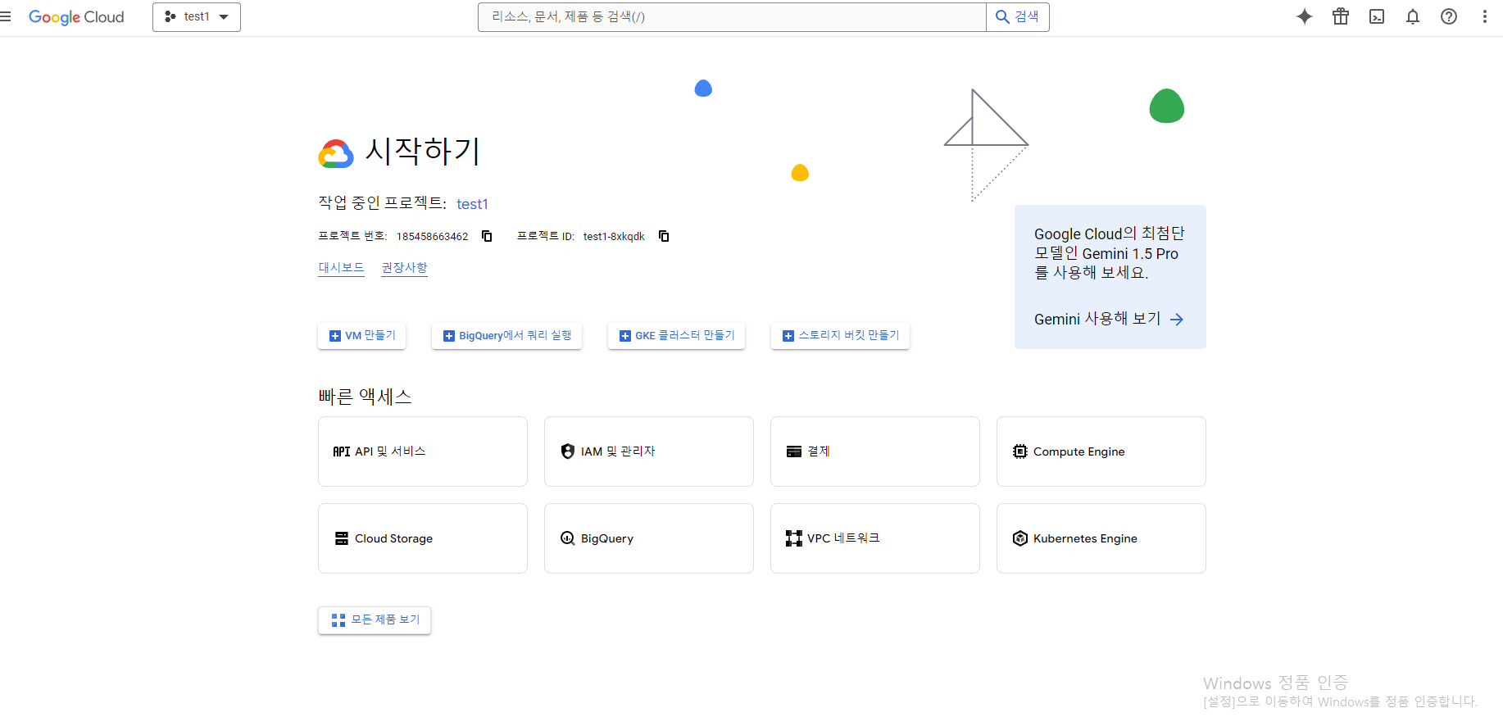Click the billing card icon

coord(793,452)
